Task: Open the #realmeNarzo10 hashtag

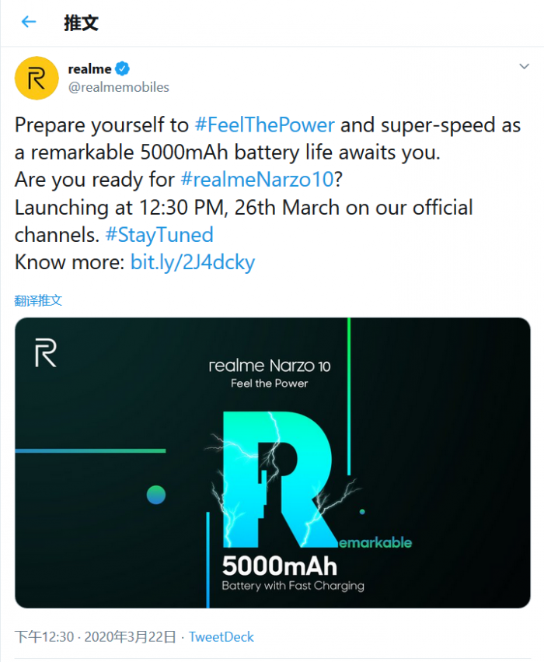Action: [x=256, y=180]
